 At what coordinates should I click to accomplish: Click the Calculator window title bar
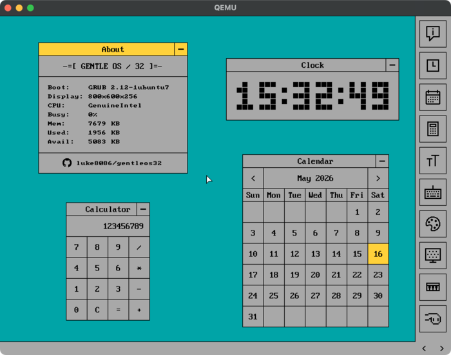102,209
